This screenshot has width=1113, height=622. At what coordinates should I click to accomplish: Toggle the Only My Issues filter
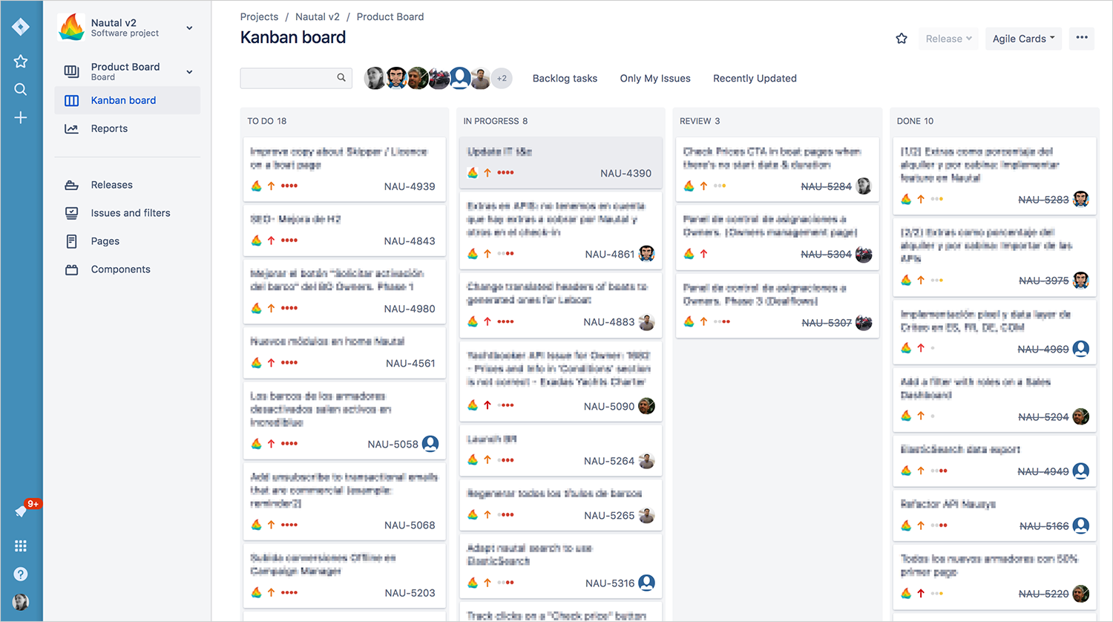click(655, 78)
